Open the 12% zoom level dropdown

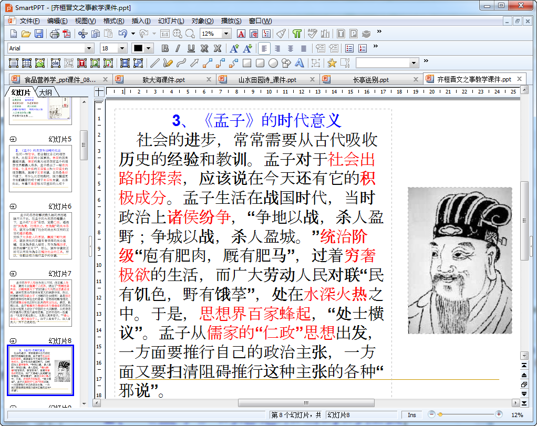click(x=226, y=34)
